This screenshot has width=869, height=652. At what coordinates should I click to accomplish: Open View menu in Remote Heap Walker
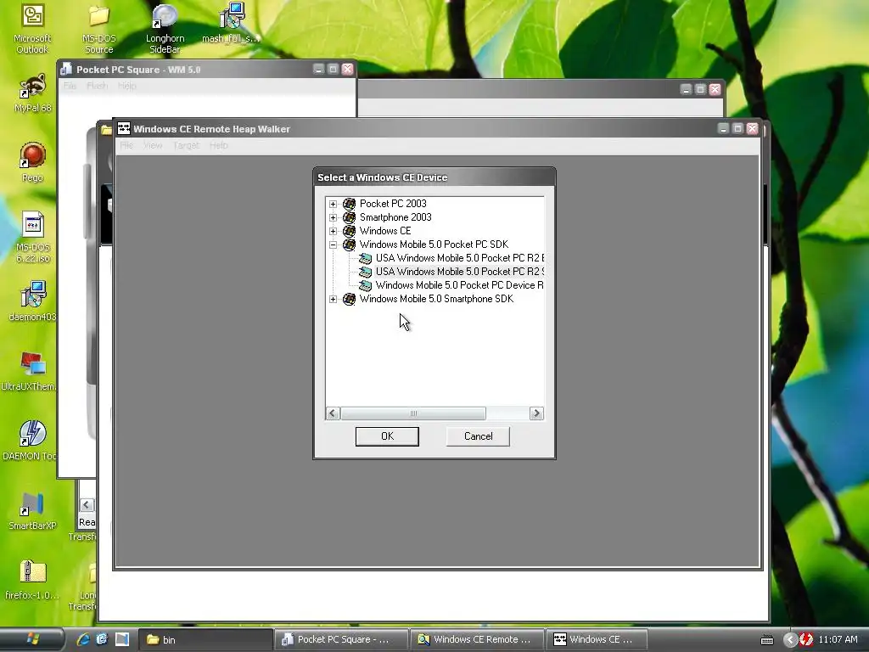pos(153,145)
